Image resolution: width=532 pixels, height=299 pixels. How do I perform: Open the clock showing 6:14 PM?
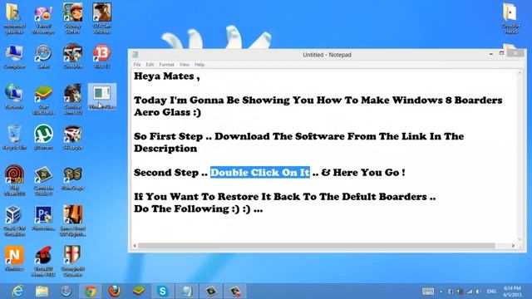(x=512, y=292)
